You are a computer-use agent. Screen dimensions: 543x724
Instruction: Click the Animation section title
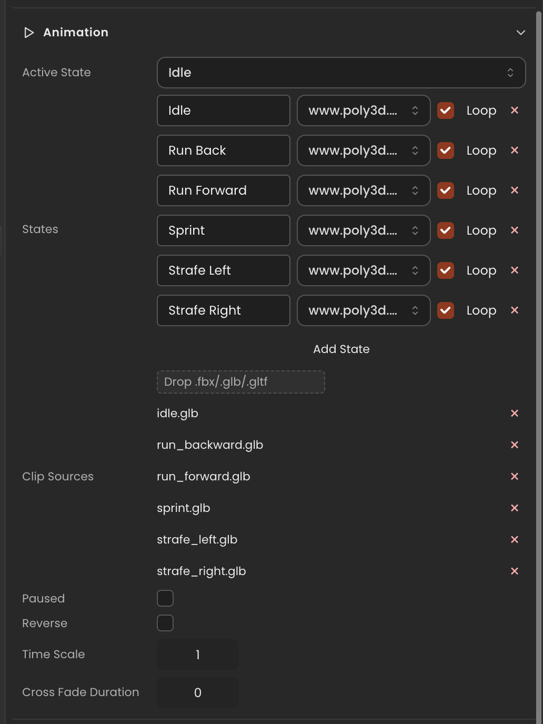point(76,33)
